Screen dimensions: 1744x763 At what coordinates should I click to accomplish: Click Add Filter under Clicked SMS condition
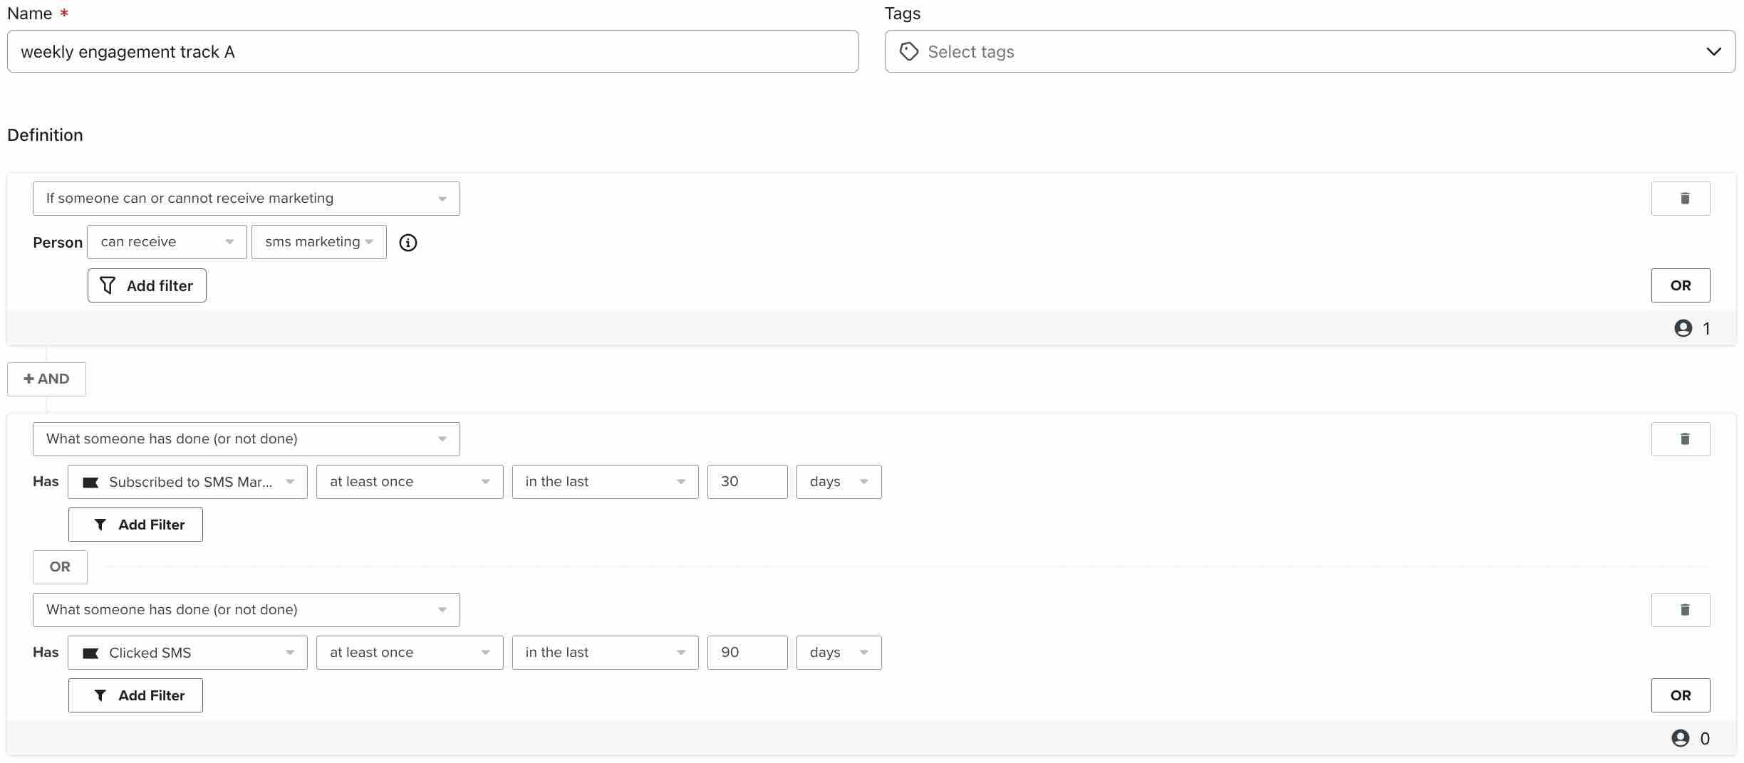pos(135,695)
